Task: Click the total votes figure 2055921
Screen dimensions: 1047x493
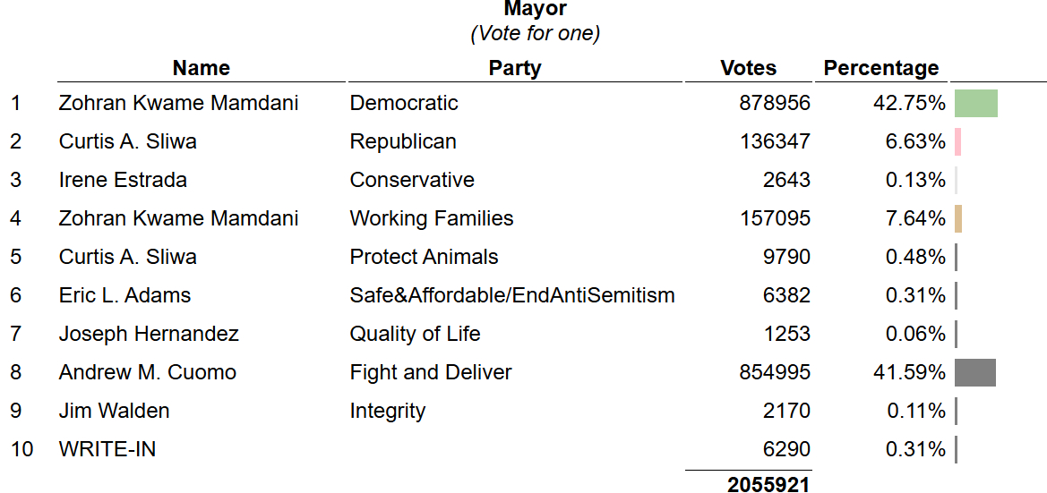Action: 768,484
